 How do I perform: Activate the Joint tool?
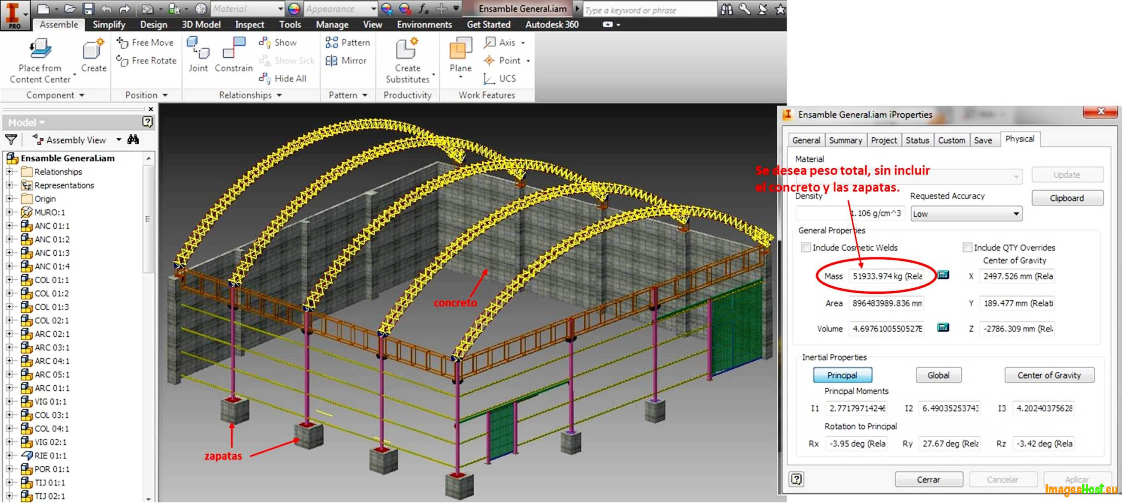tap(198, 54)
